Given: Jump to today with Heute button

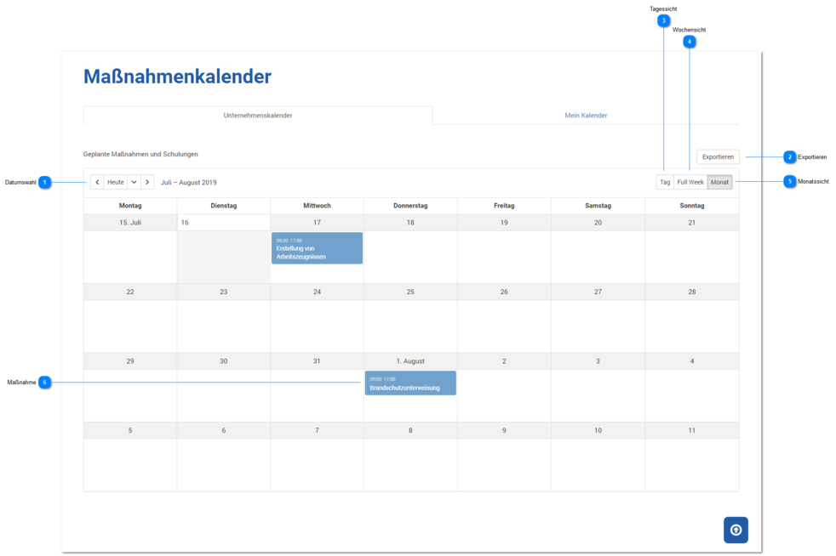Looking at the screenshot, I should coord(116,182).
